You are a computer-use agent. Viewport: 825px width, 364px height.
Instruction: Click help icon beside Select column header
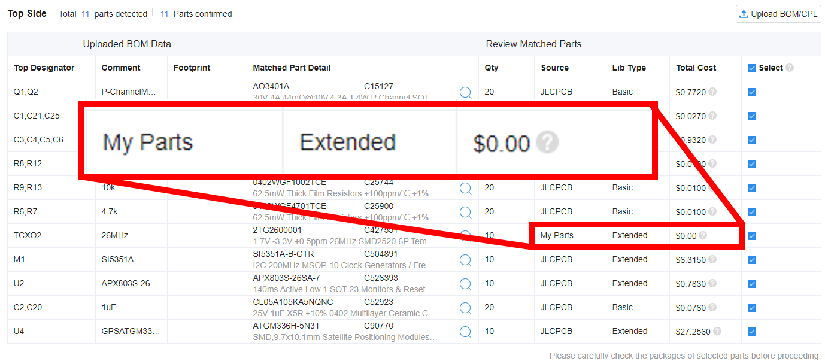click(790, 68)
